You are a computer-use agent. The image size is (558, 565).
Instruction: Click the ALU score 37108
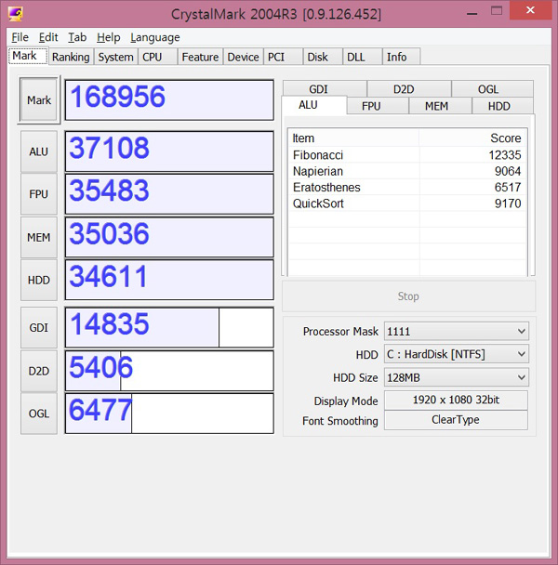(169, 151)
